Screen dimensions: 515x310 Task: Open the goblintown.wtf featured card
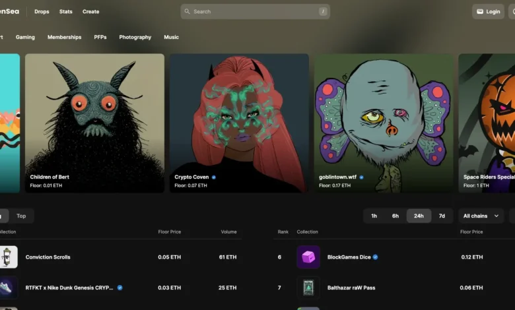coord(384,123)
